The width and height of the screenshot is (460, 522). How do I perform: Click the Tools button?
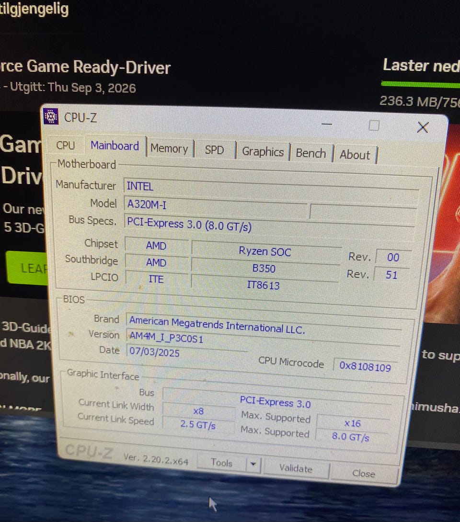(x=221, y=463)
